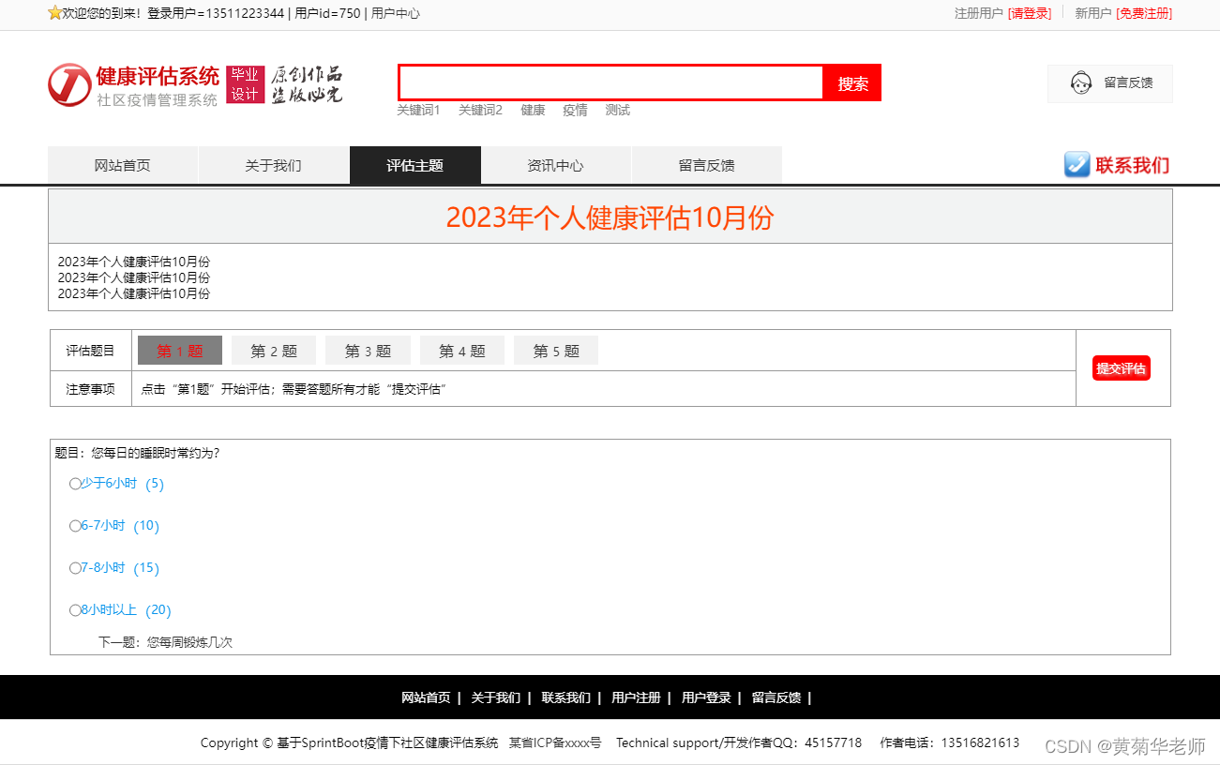Click search keyword 关键词2
The width and height of the screenshot is (1220, 765).
[x=480, y=110]
